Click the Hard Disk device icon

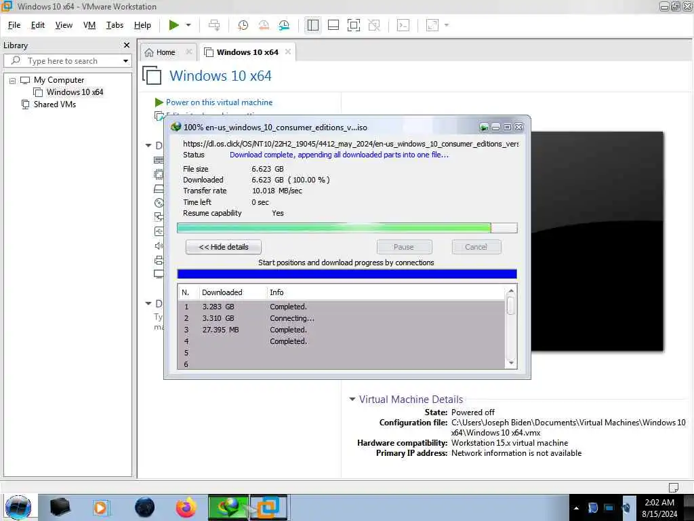tap(159, 189)
